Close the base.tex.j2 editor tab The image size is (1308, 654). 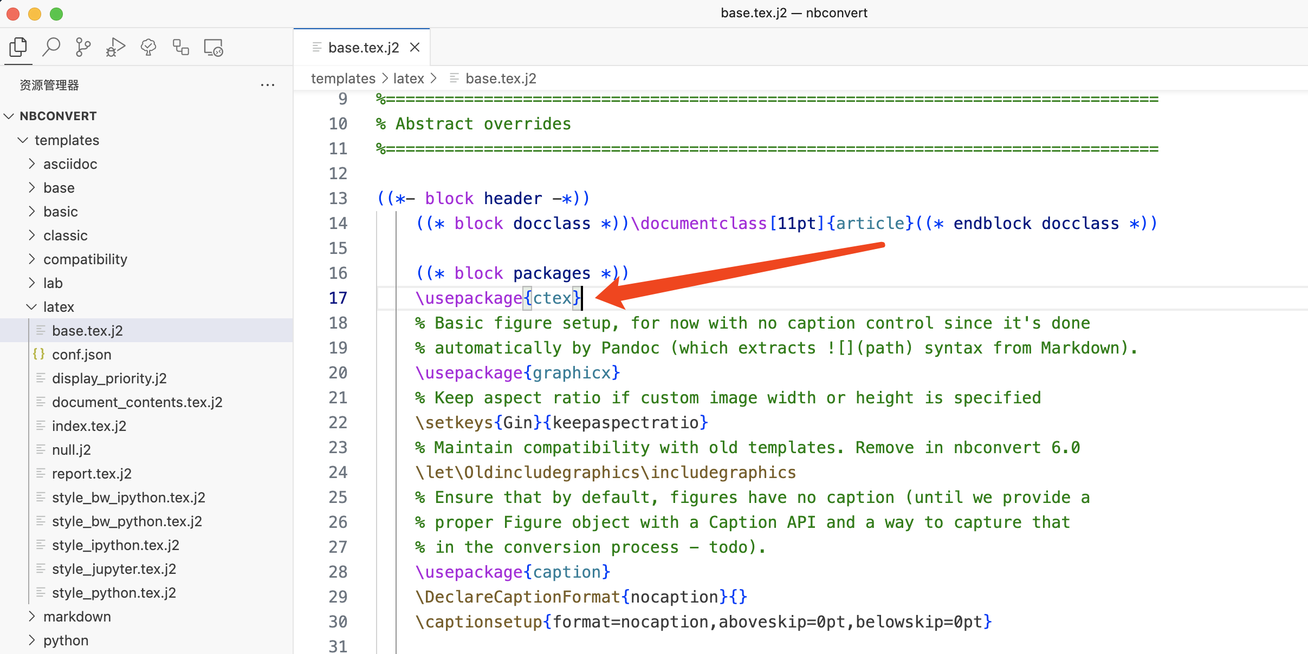[415, 48]
